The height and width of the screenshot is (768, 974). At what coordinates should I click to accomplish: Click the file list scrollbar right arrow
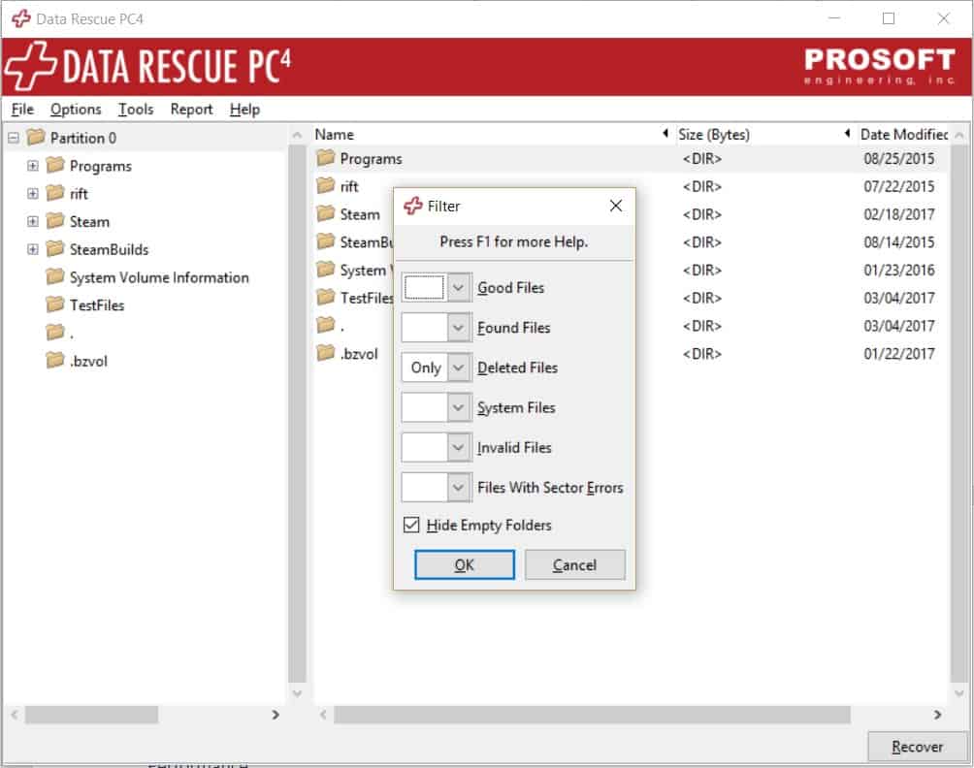click(937, 715)
